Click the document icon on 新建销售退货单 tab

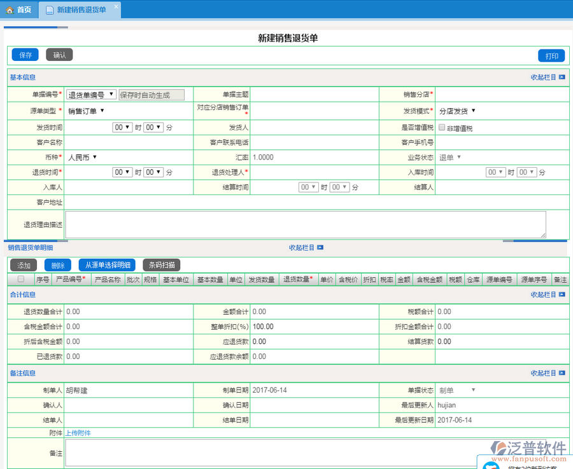[50, 10]
